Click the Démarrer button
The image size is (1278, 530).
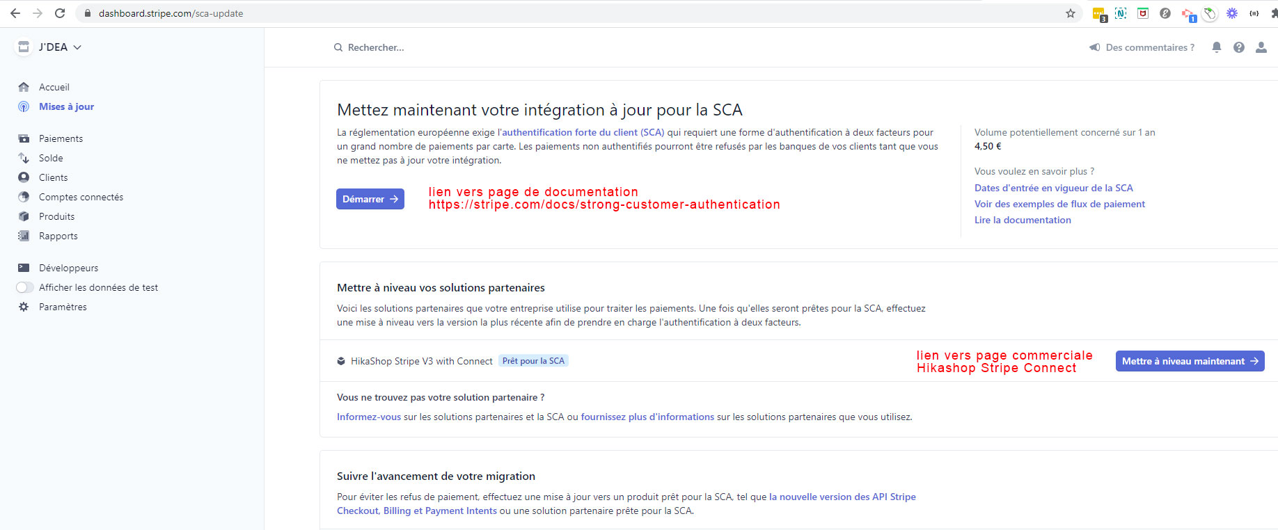(370, 199)
